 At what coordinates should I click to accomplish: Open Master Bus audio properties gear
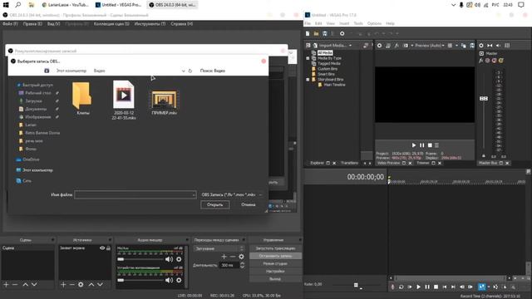[481, 46]
